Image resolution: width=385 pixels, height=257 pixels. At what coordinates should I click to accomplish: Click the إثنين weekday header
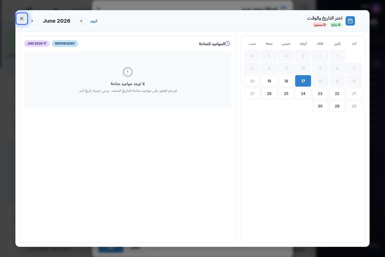pyautogui.click(x=337, y=44)
